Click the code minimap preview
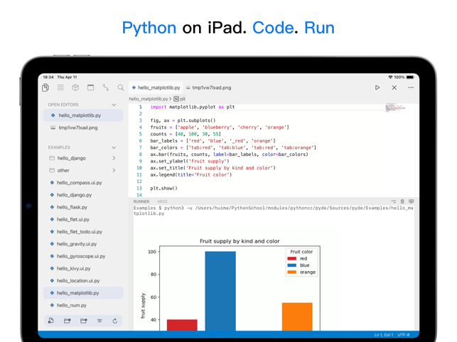The image size is (457, 342). [x=395, y=107]
